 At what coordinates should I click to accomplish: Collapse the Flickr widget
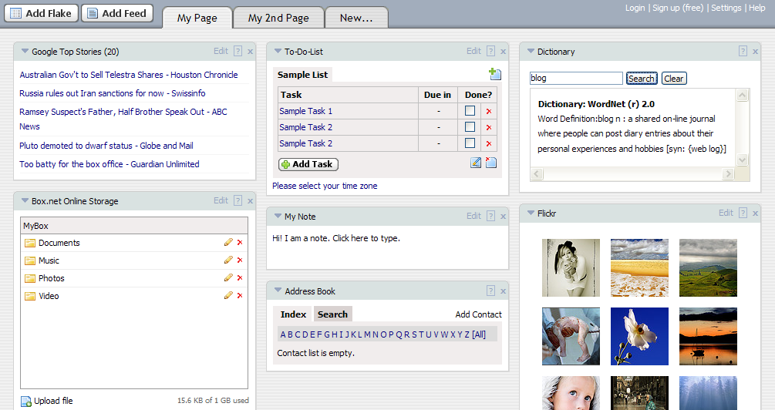[x=531, y=213]
